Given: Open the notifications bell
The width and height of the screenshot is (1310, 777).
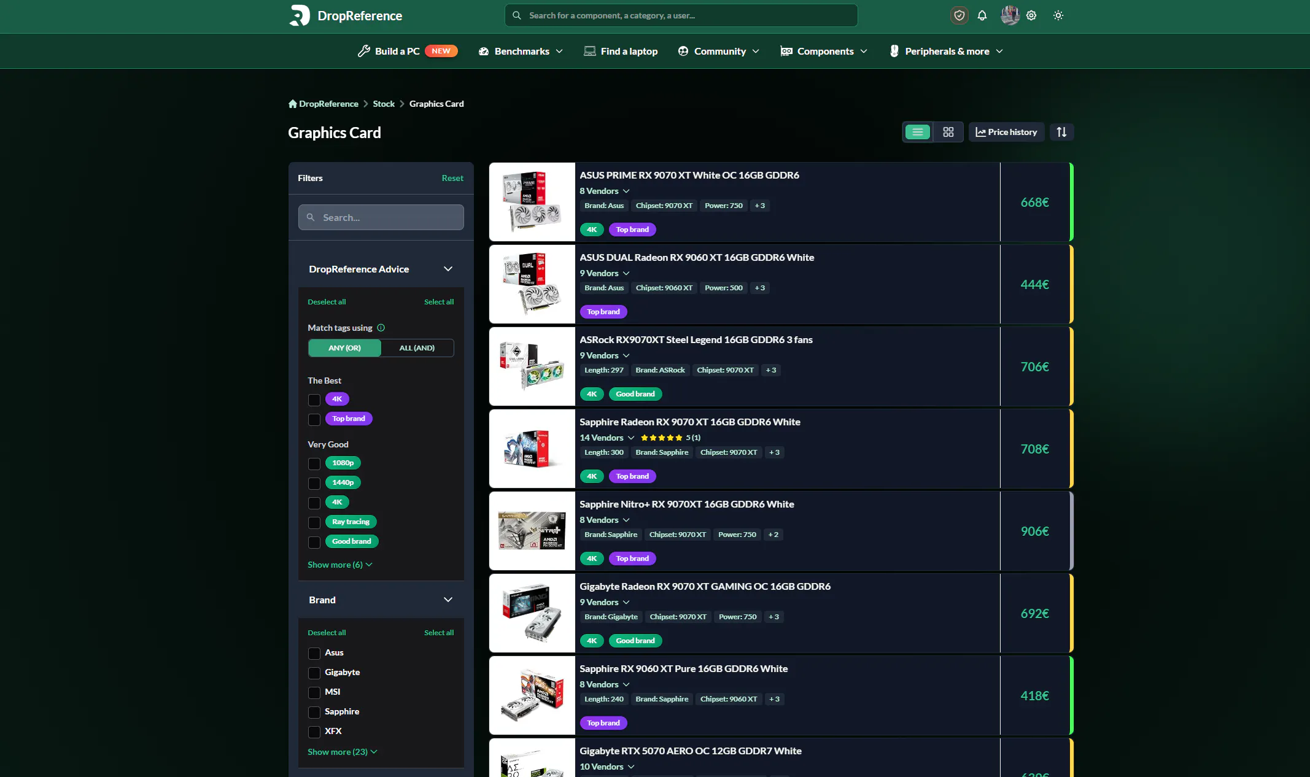Looking at the screenshot, I should [982, 15].
